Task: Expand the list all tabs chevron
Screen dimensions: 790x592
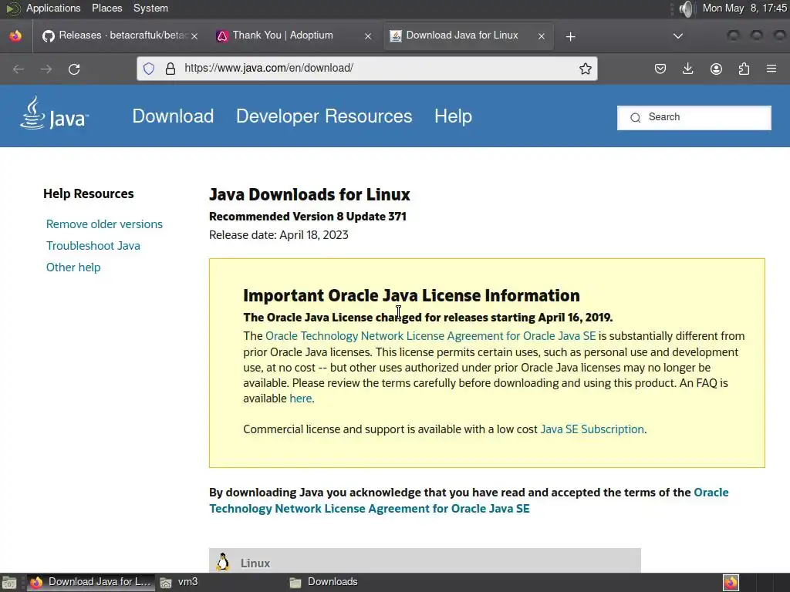Action: click(x=678, y=36)
